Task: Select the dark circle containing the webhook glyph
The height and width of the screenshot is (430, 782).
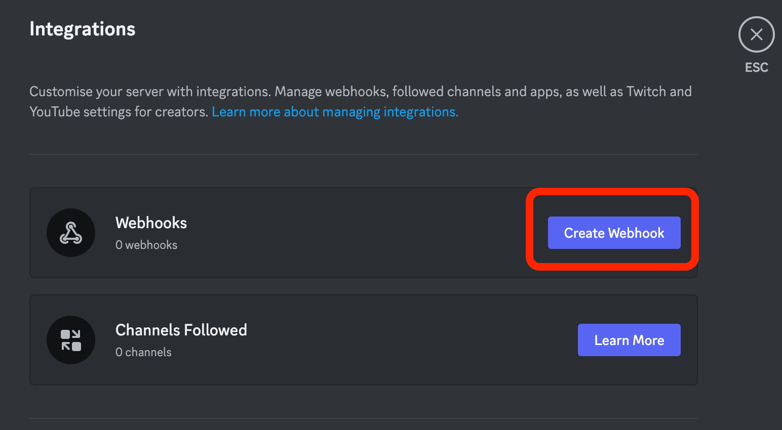Action: pyautogui.click(x=71, y=233)
